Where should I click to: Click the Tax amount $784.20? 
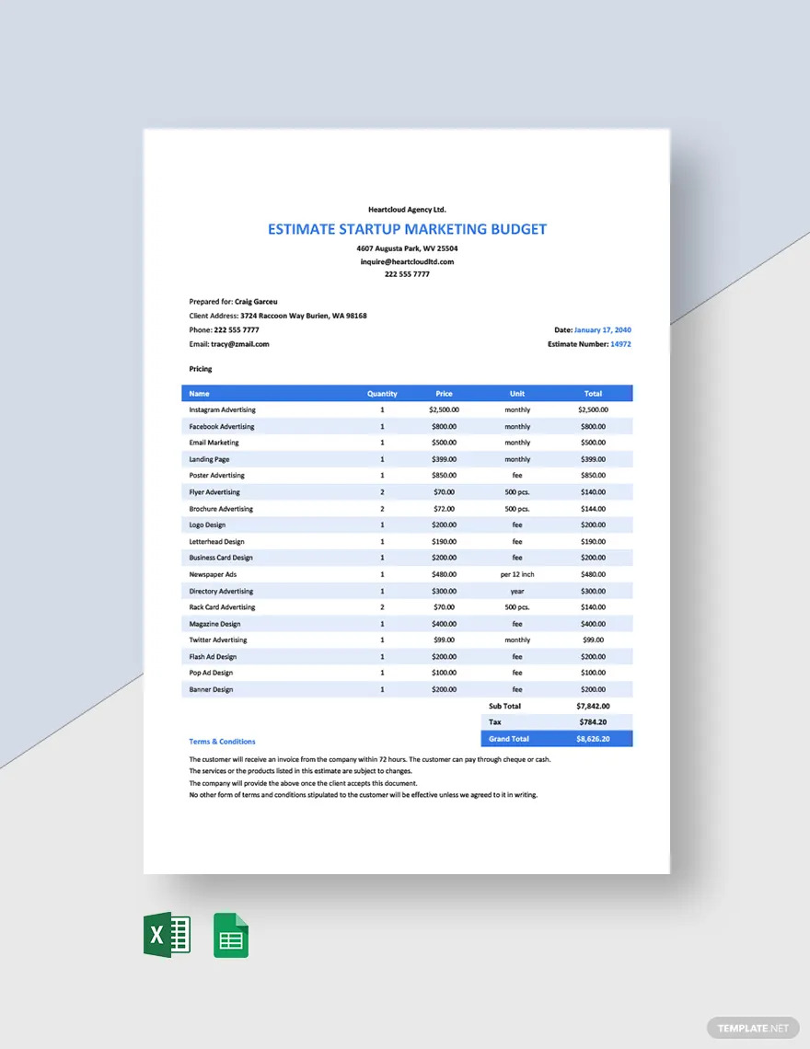point(594,721)
